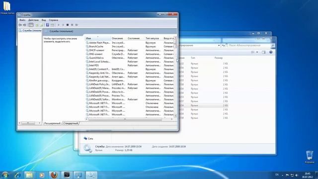Screen dimensions: 318x179
Task: Click the Pause Service toolbar icon
Action: point(72,25)
